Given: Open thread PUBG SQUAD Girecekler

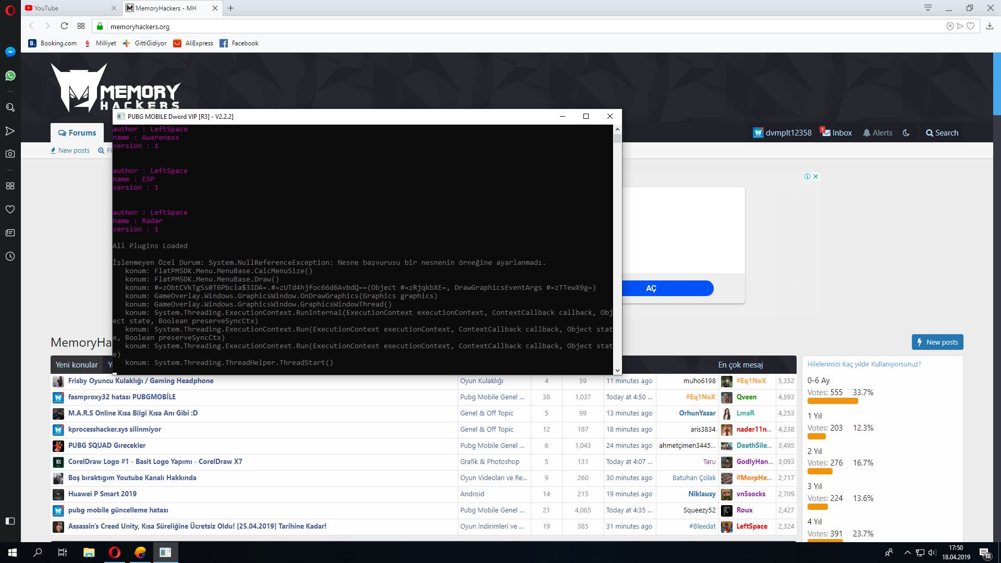Looking at the screenshot, I should [x=107, y=446].
